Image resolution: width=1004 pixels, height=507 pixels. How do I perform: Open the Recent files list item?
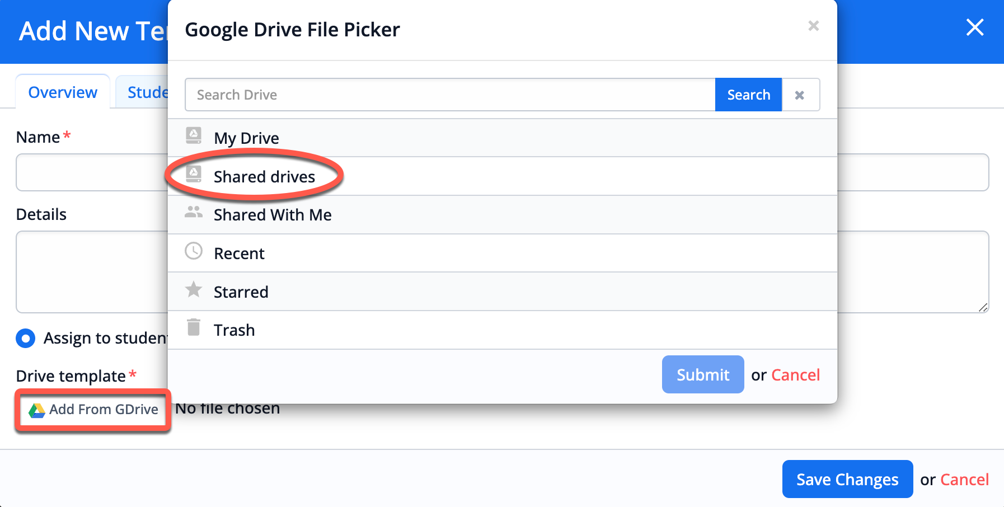(503, 253)
